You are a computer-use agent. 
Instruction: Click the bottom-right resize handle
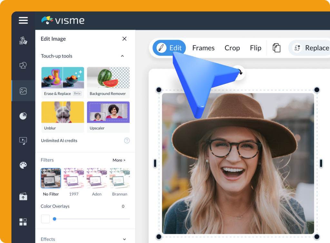[317, 237]
